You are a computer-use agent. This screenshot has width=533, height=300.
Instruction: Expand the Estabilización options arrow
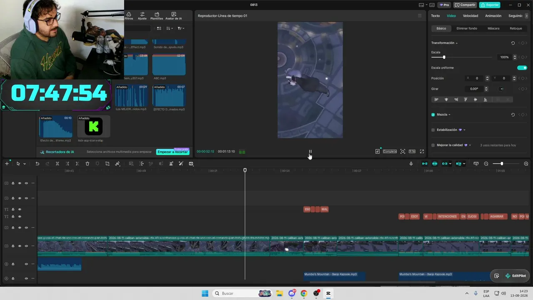(x=464, y=130)
